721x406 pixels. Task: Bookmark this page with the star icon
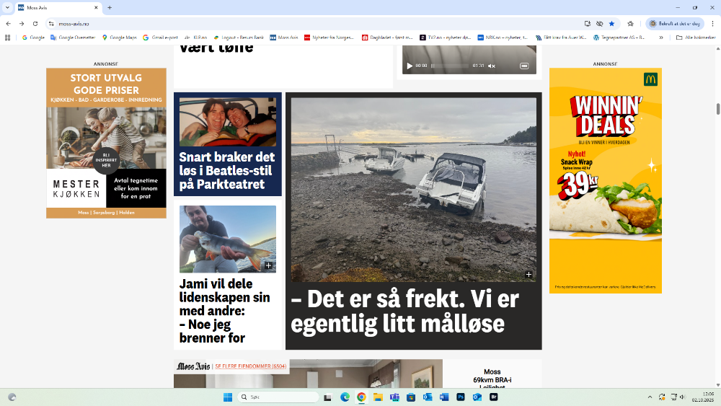click(x=611, y=23)
